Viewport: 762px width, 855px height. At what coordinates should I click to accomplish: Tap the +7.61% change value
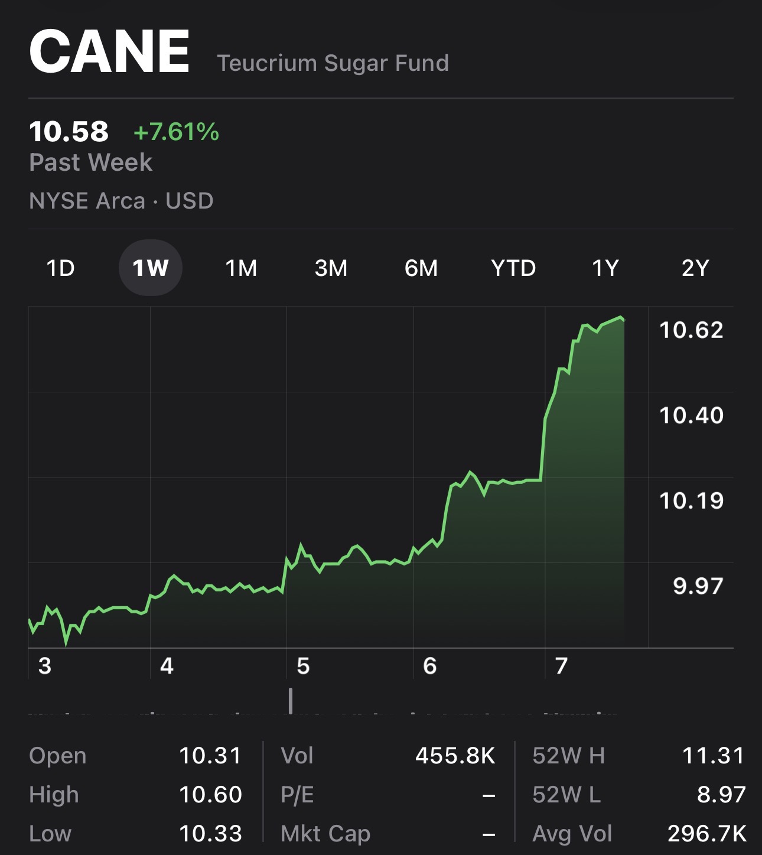pos(176,132)
